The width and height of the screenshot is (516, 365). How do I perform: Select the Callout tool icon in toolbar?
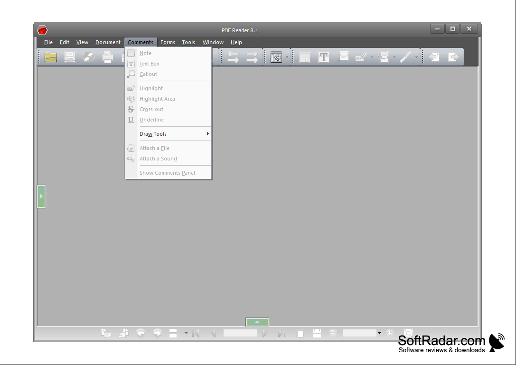(x=343, y=57)
